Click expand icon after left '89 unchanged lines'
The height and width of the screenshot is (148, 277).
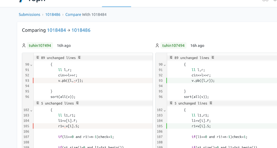[x=79, y=57]
